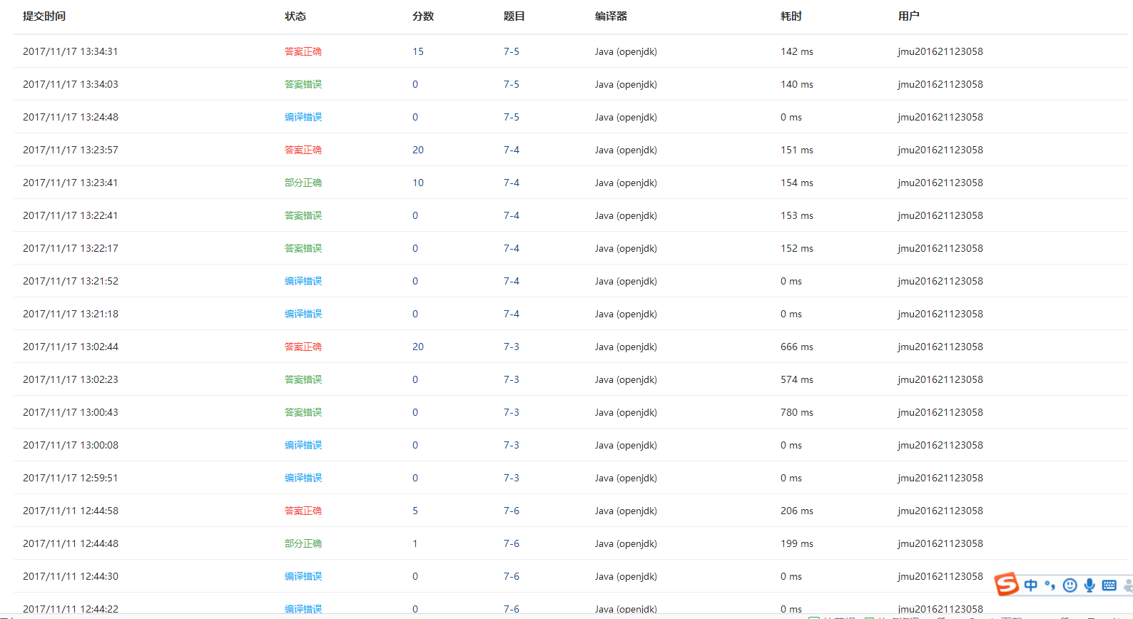
Task: Click user jmu201621123058 in 13:34:03 row
Action: [x=940, y=84]
